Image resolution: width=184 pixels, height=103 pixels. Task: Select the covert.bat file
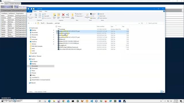point(62,29)
